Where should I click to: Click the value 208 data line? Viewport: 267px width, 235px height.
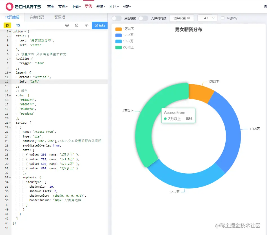(53, 155)
